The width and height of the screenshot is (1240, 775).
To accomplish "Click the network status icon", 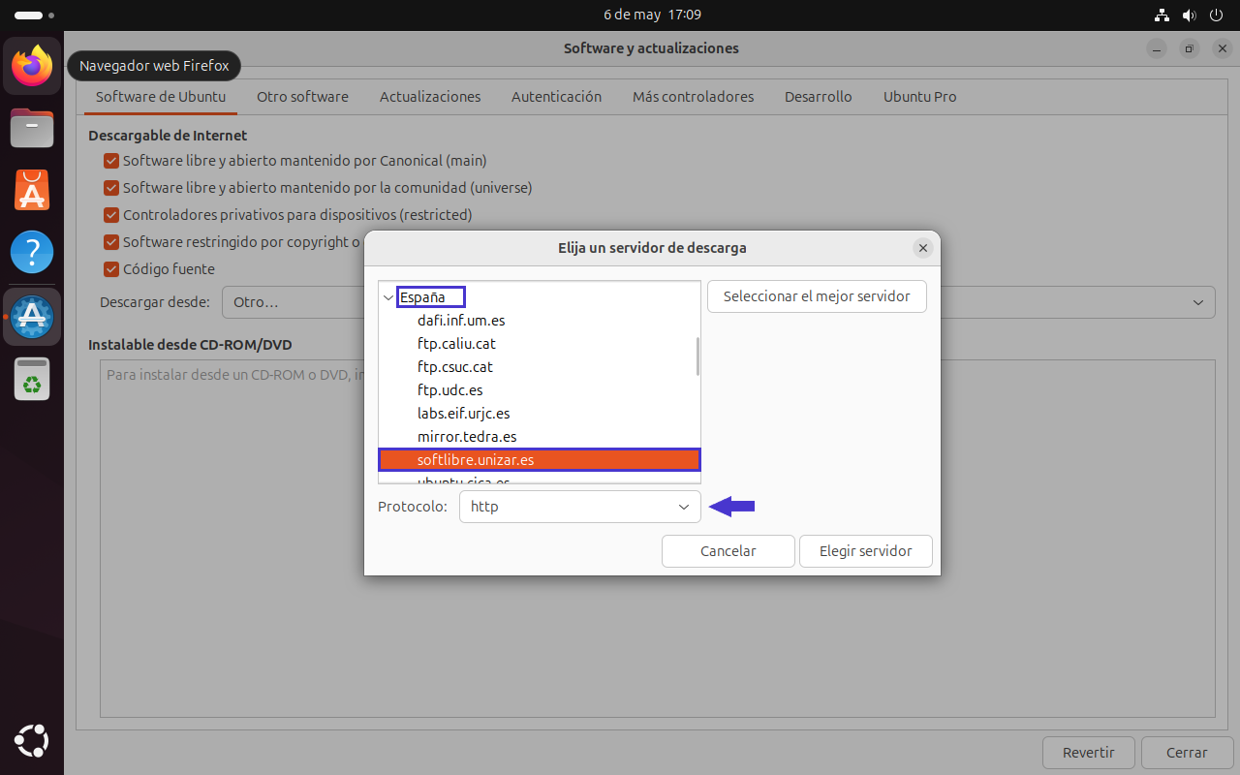I will 1162,15.
